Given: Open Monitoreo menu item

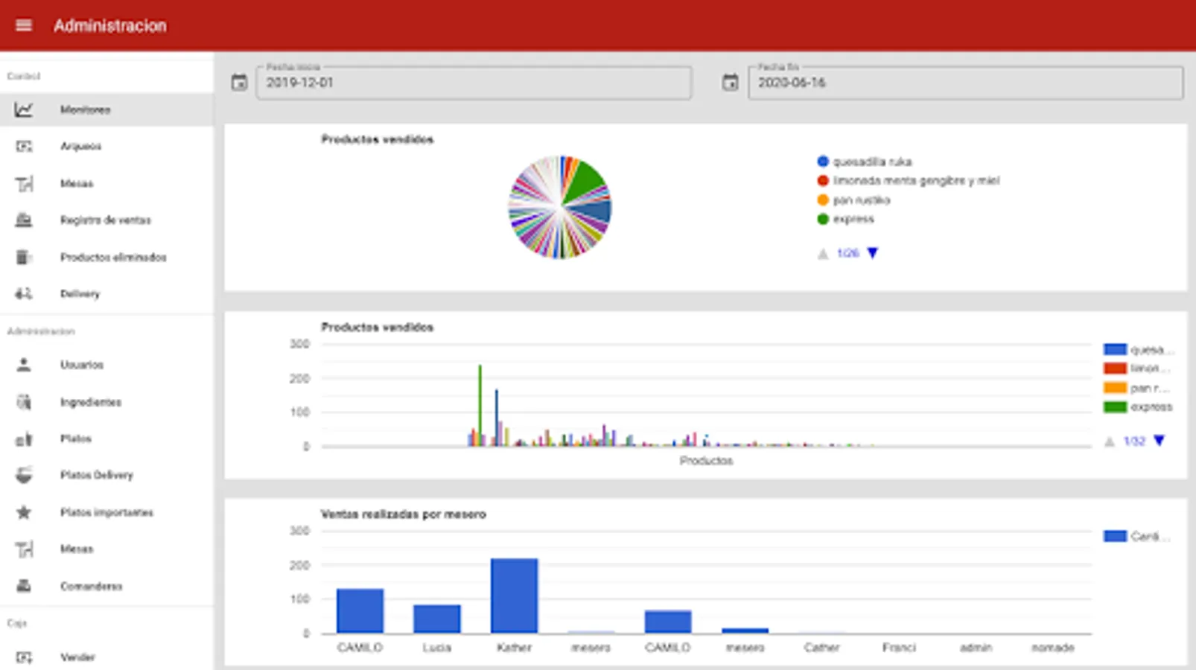Looking at the screenshot, I should click(106, 109).
